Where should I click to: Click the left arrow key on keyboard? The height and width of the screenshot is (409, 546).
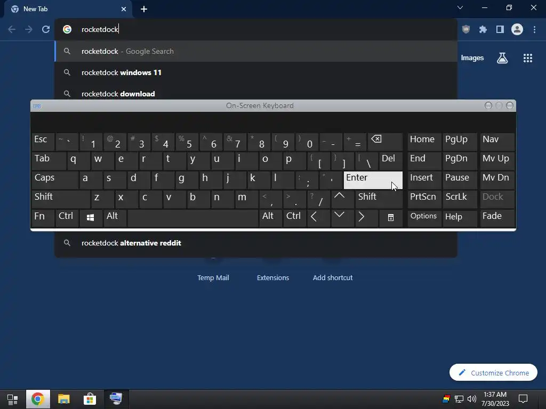(319, 218)
